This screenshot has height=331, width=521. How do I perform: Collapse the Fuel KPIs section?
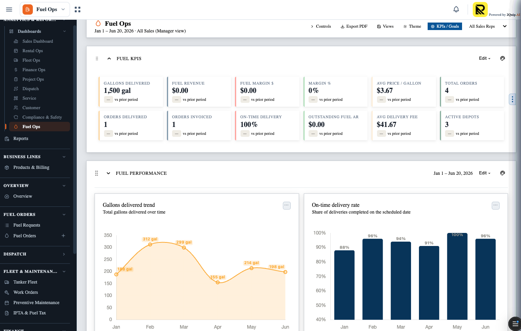point(109,59)
